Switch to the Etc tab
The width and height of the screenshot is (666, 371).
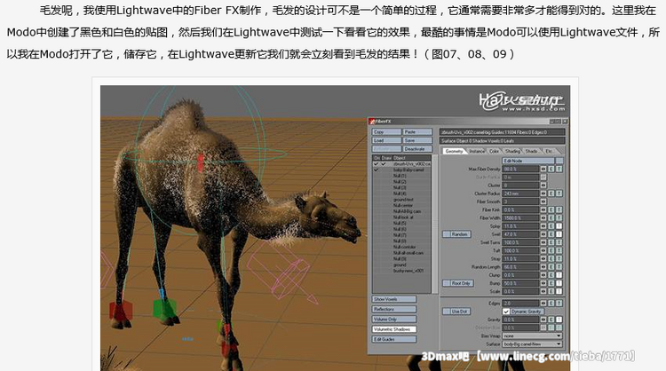[x=550, y=151]
